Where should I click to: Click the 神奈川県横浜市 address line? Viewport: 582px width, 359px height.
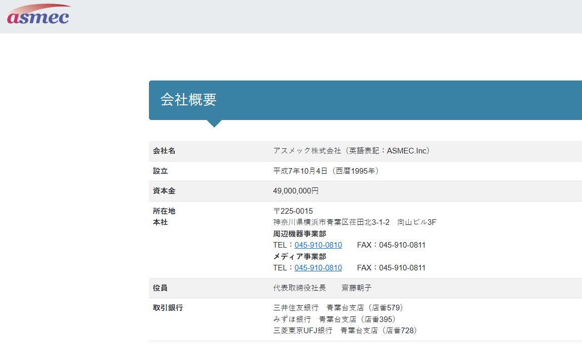click(355, 222)
